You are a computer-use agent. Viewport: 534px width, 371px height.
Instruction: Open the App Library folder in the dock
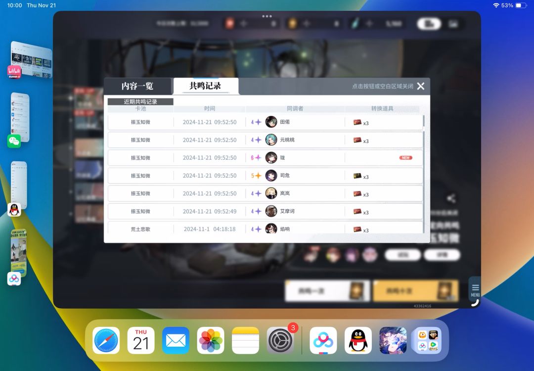428,340
